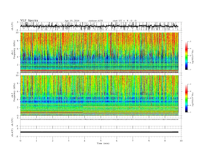Click the "start UT = 8:0:0" label

tap(124, 21)
